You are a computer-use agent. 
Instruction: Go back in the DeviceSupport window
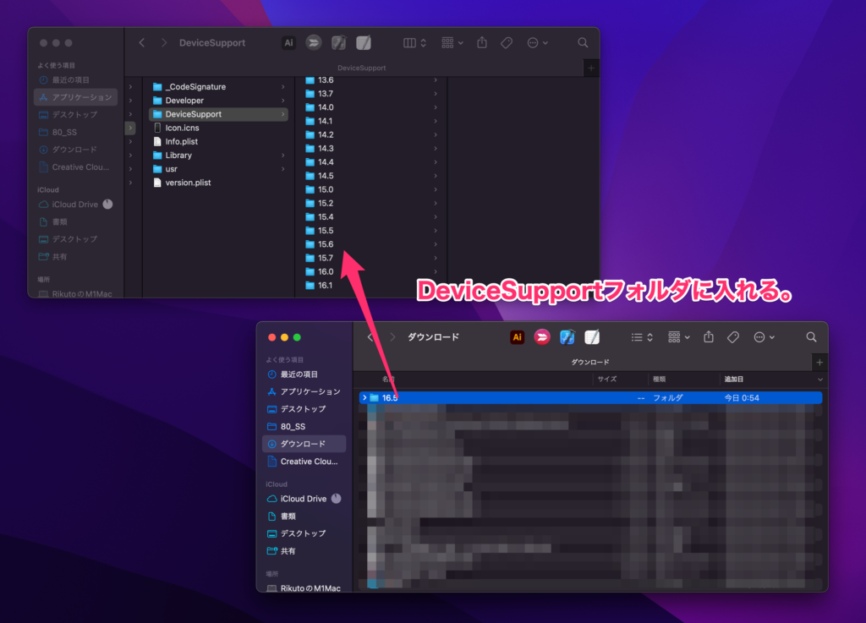pos(142,42)
